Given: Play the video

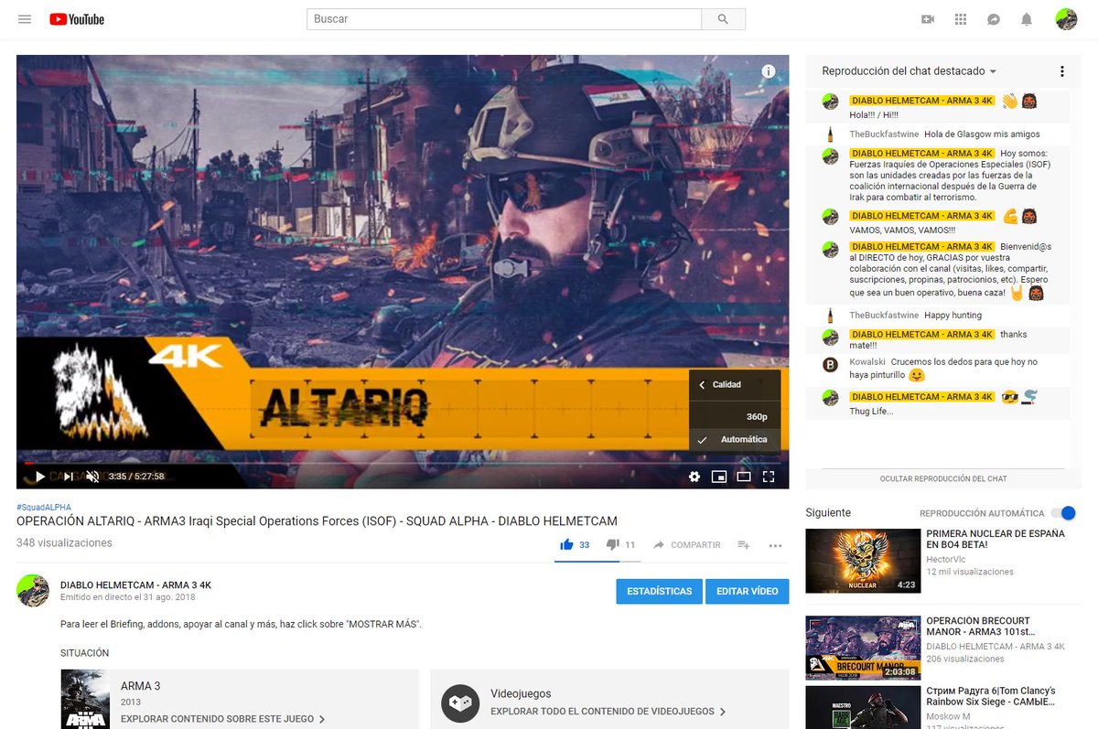Looking at the screenshot, I should tap(39, 477).
